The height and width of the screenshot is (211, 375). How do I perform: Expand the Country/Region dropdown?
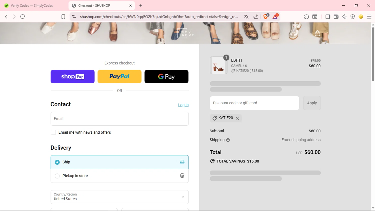tap(119, 197)
